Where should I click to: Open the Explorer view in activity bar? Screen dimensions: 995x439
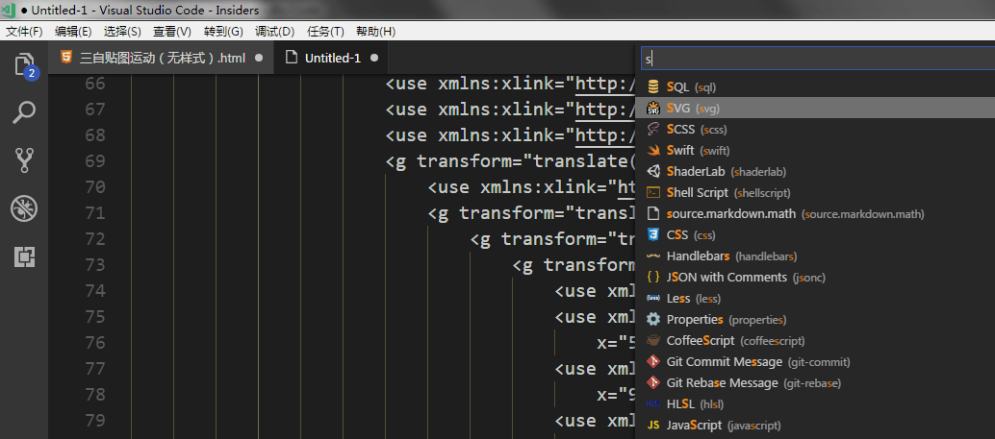click(24, 65)
